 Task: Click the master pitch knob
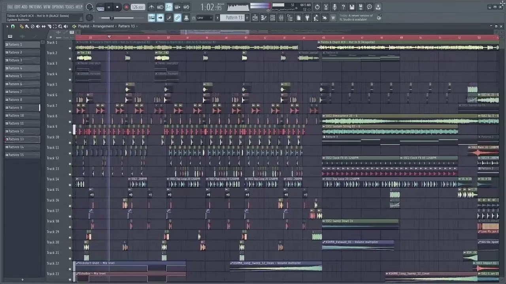(89, 17)
